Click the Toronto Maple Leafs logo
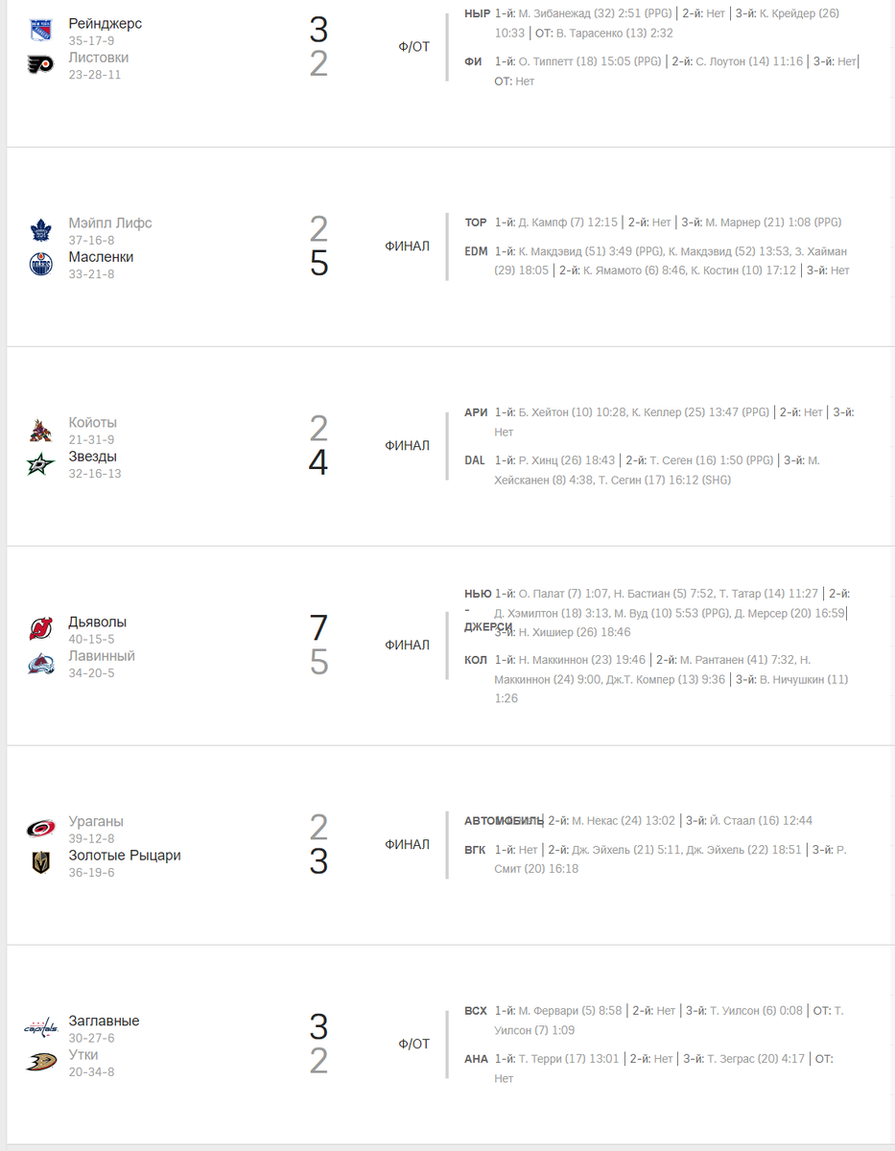The width and height of the screenshot is (895, 1151). [x=40, y=230]
